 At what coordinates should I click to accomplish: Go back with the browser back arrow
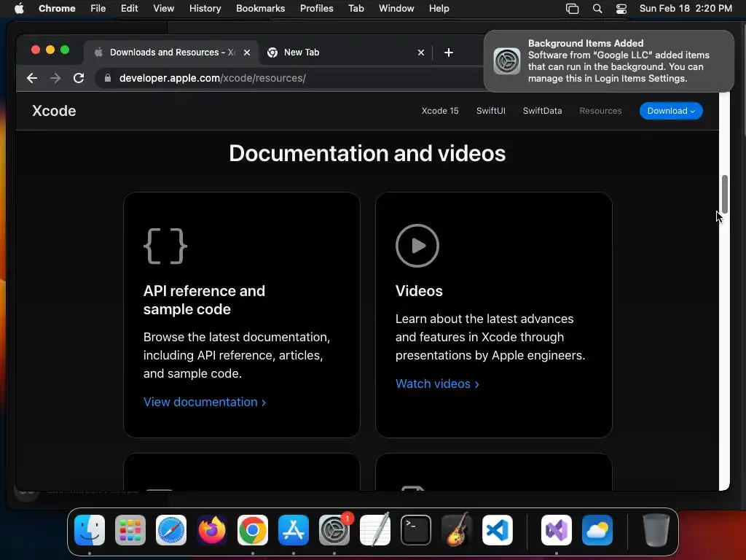coord(32,78)
